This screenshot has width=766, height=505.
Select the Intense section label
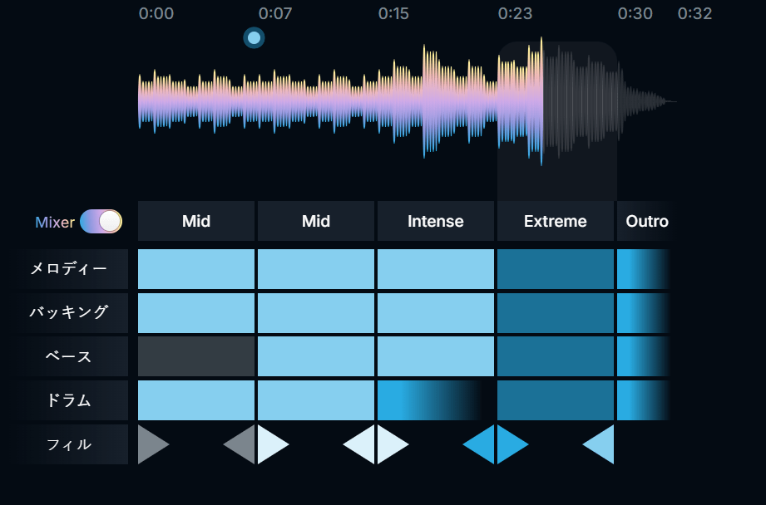pos(436,221)
